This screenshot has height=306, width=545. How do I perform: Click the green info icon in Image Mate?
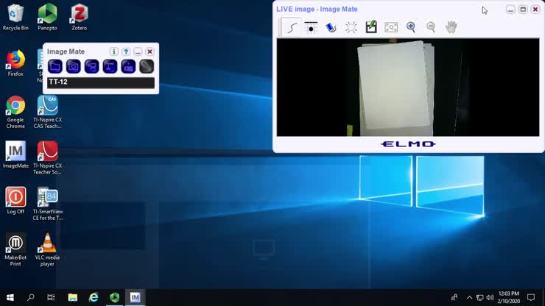click(x=114, y=51)
